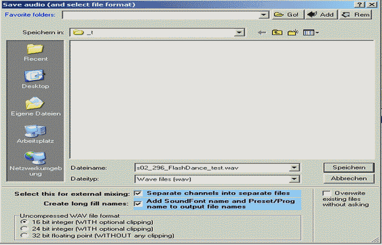Click the Dateiname text field
Image resolution: width=382 pixels, height=245 pixels.
coord(212,168)
